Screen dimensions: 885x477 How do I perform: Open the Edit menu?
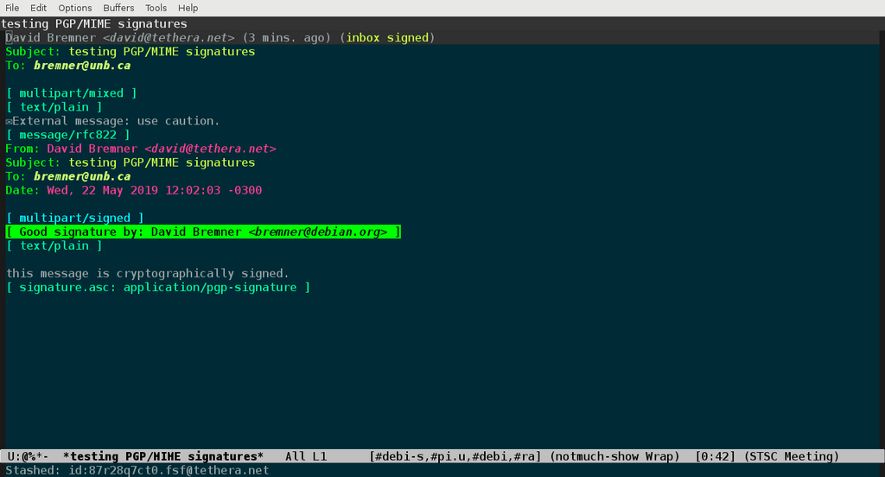39,8
